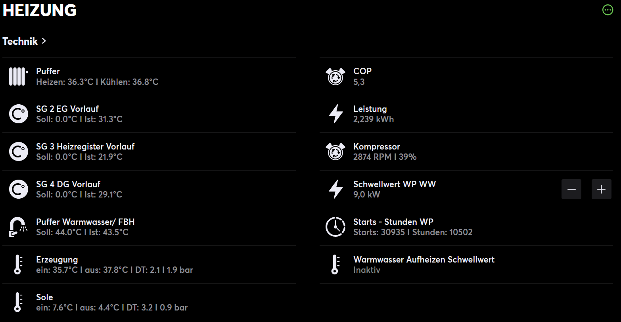Click the Starts - Stunden WP clock icon

335,227
